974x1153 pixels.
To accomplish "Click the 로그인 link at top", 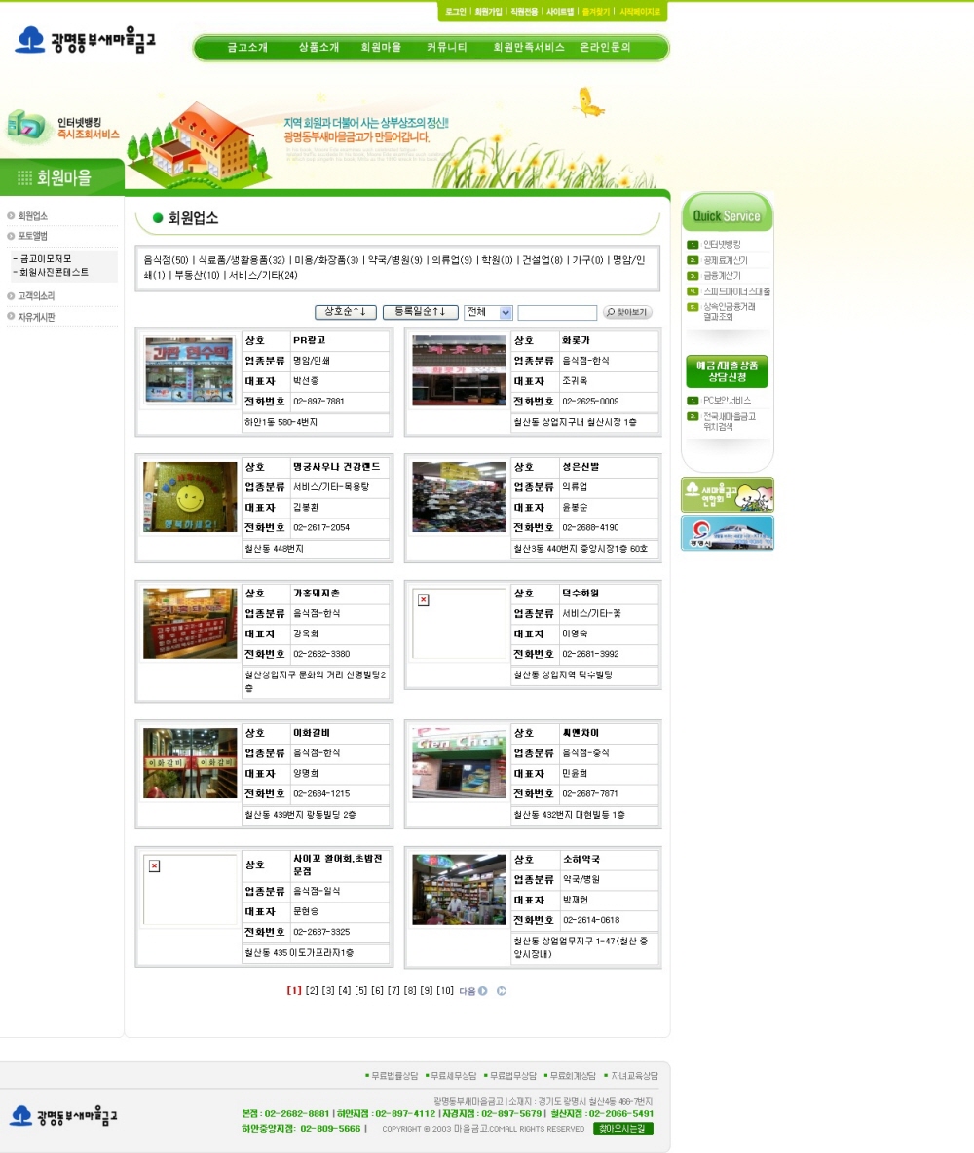I will 455,12.
